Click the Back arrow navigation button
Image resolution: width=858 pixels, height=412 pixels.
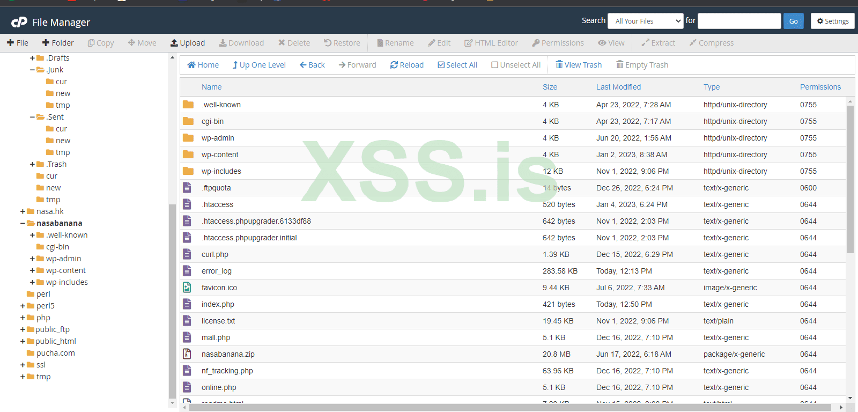pos(312,65)
